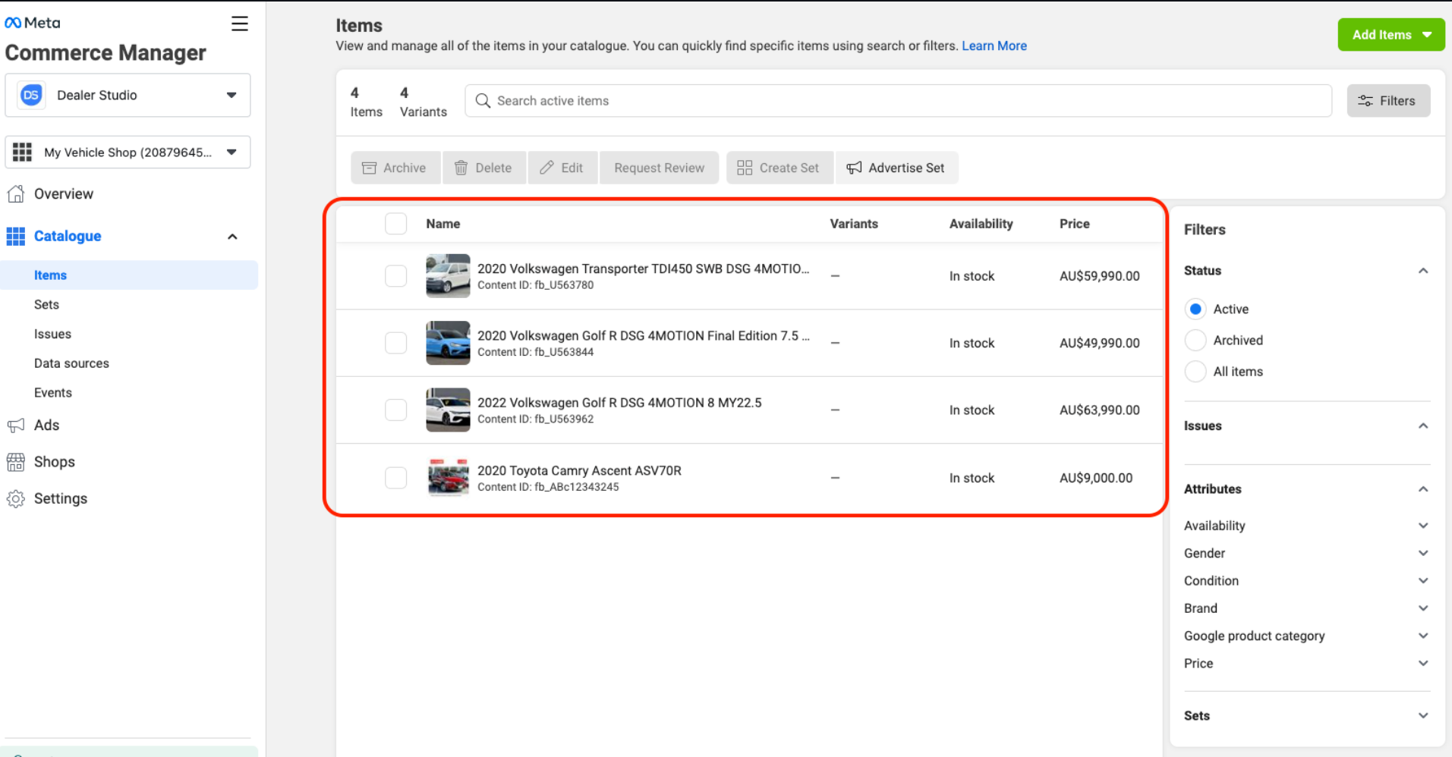Expand the Price attribute filter
1452x757 pixels.
1423,663
